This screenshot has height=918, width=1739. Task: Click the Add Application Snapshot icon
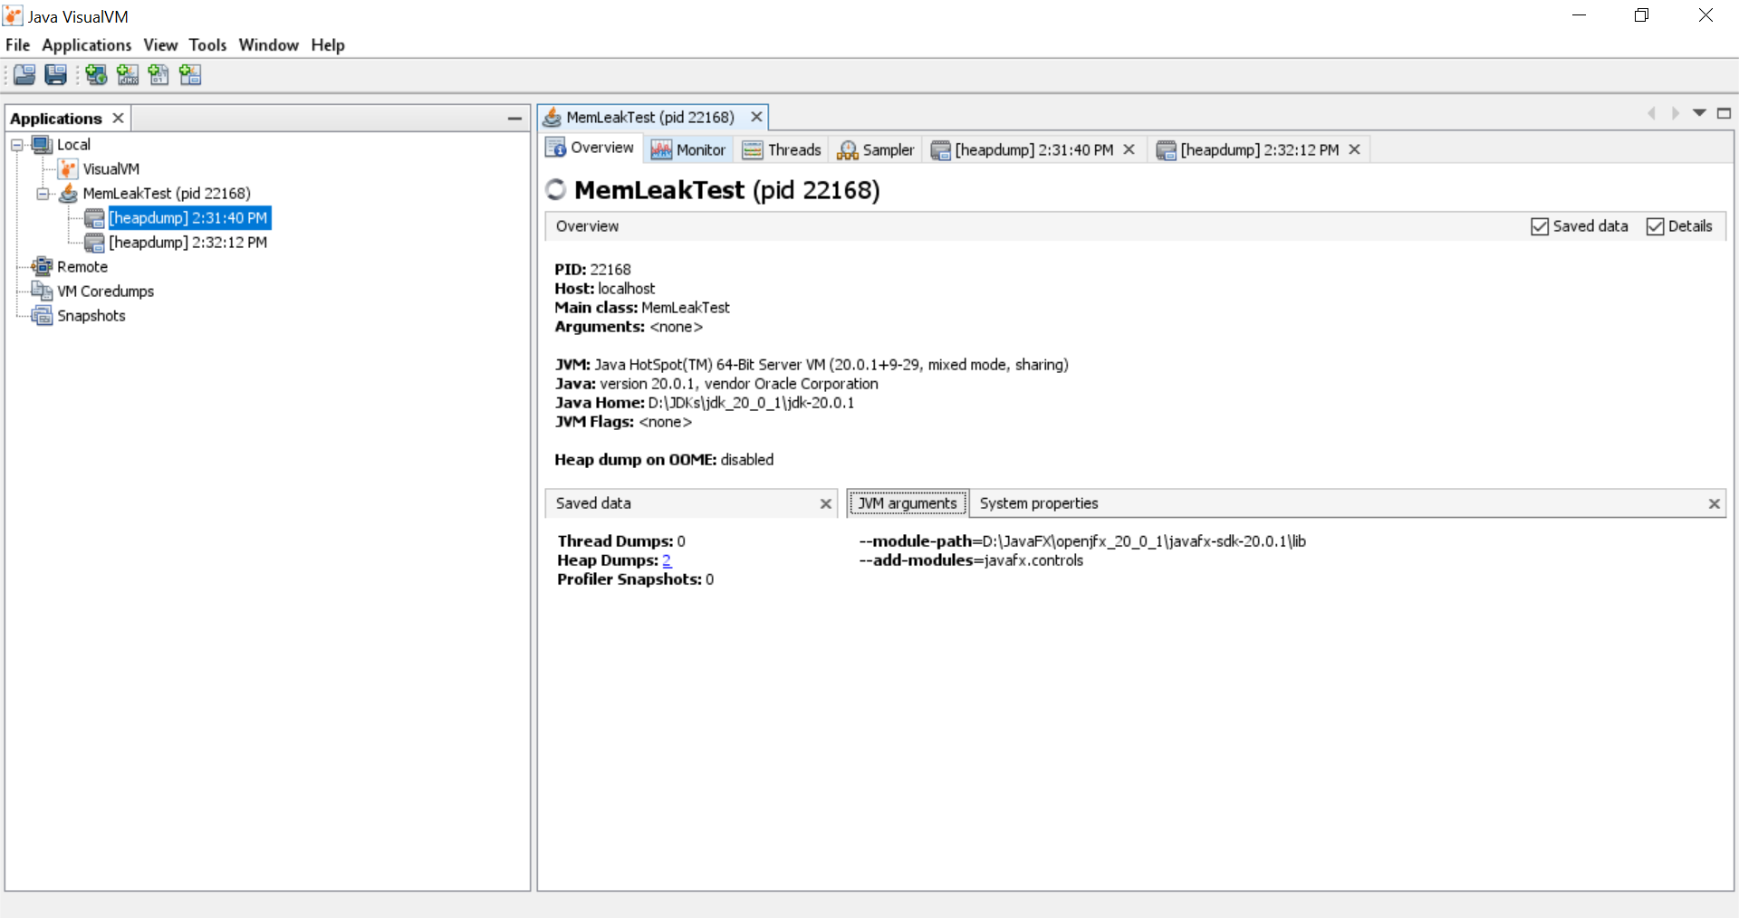tap(190, 75)
